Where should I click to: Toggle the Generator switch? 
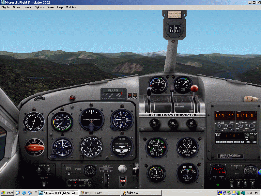[237, 169]
